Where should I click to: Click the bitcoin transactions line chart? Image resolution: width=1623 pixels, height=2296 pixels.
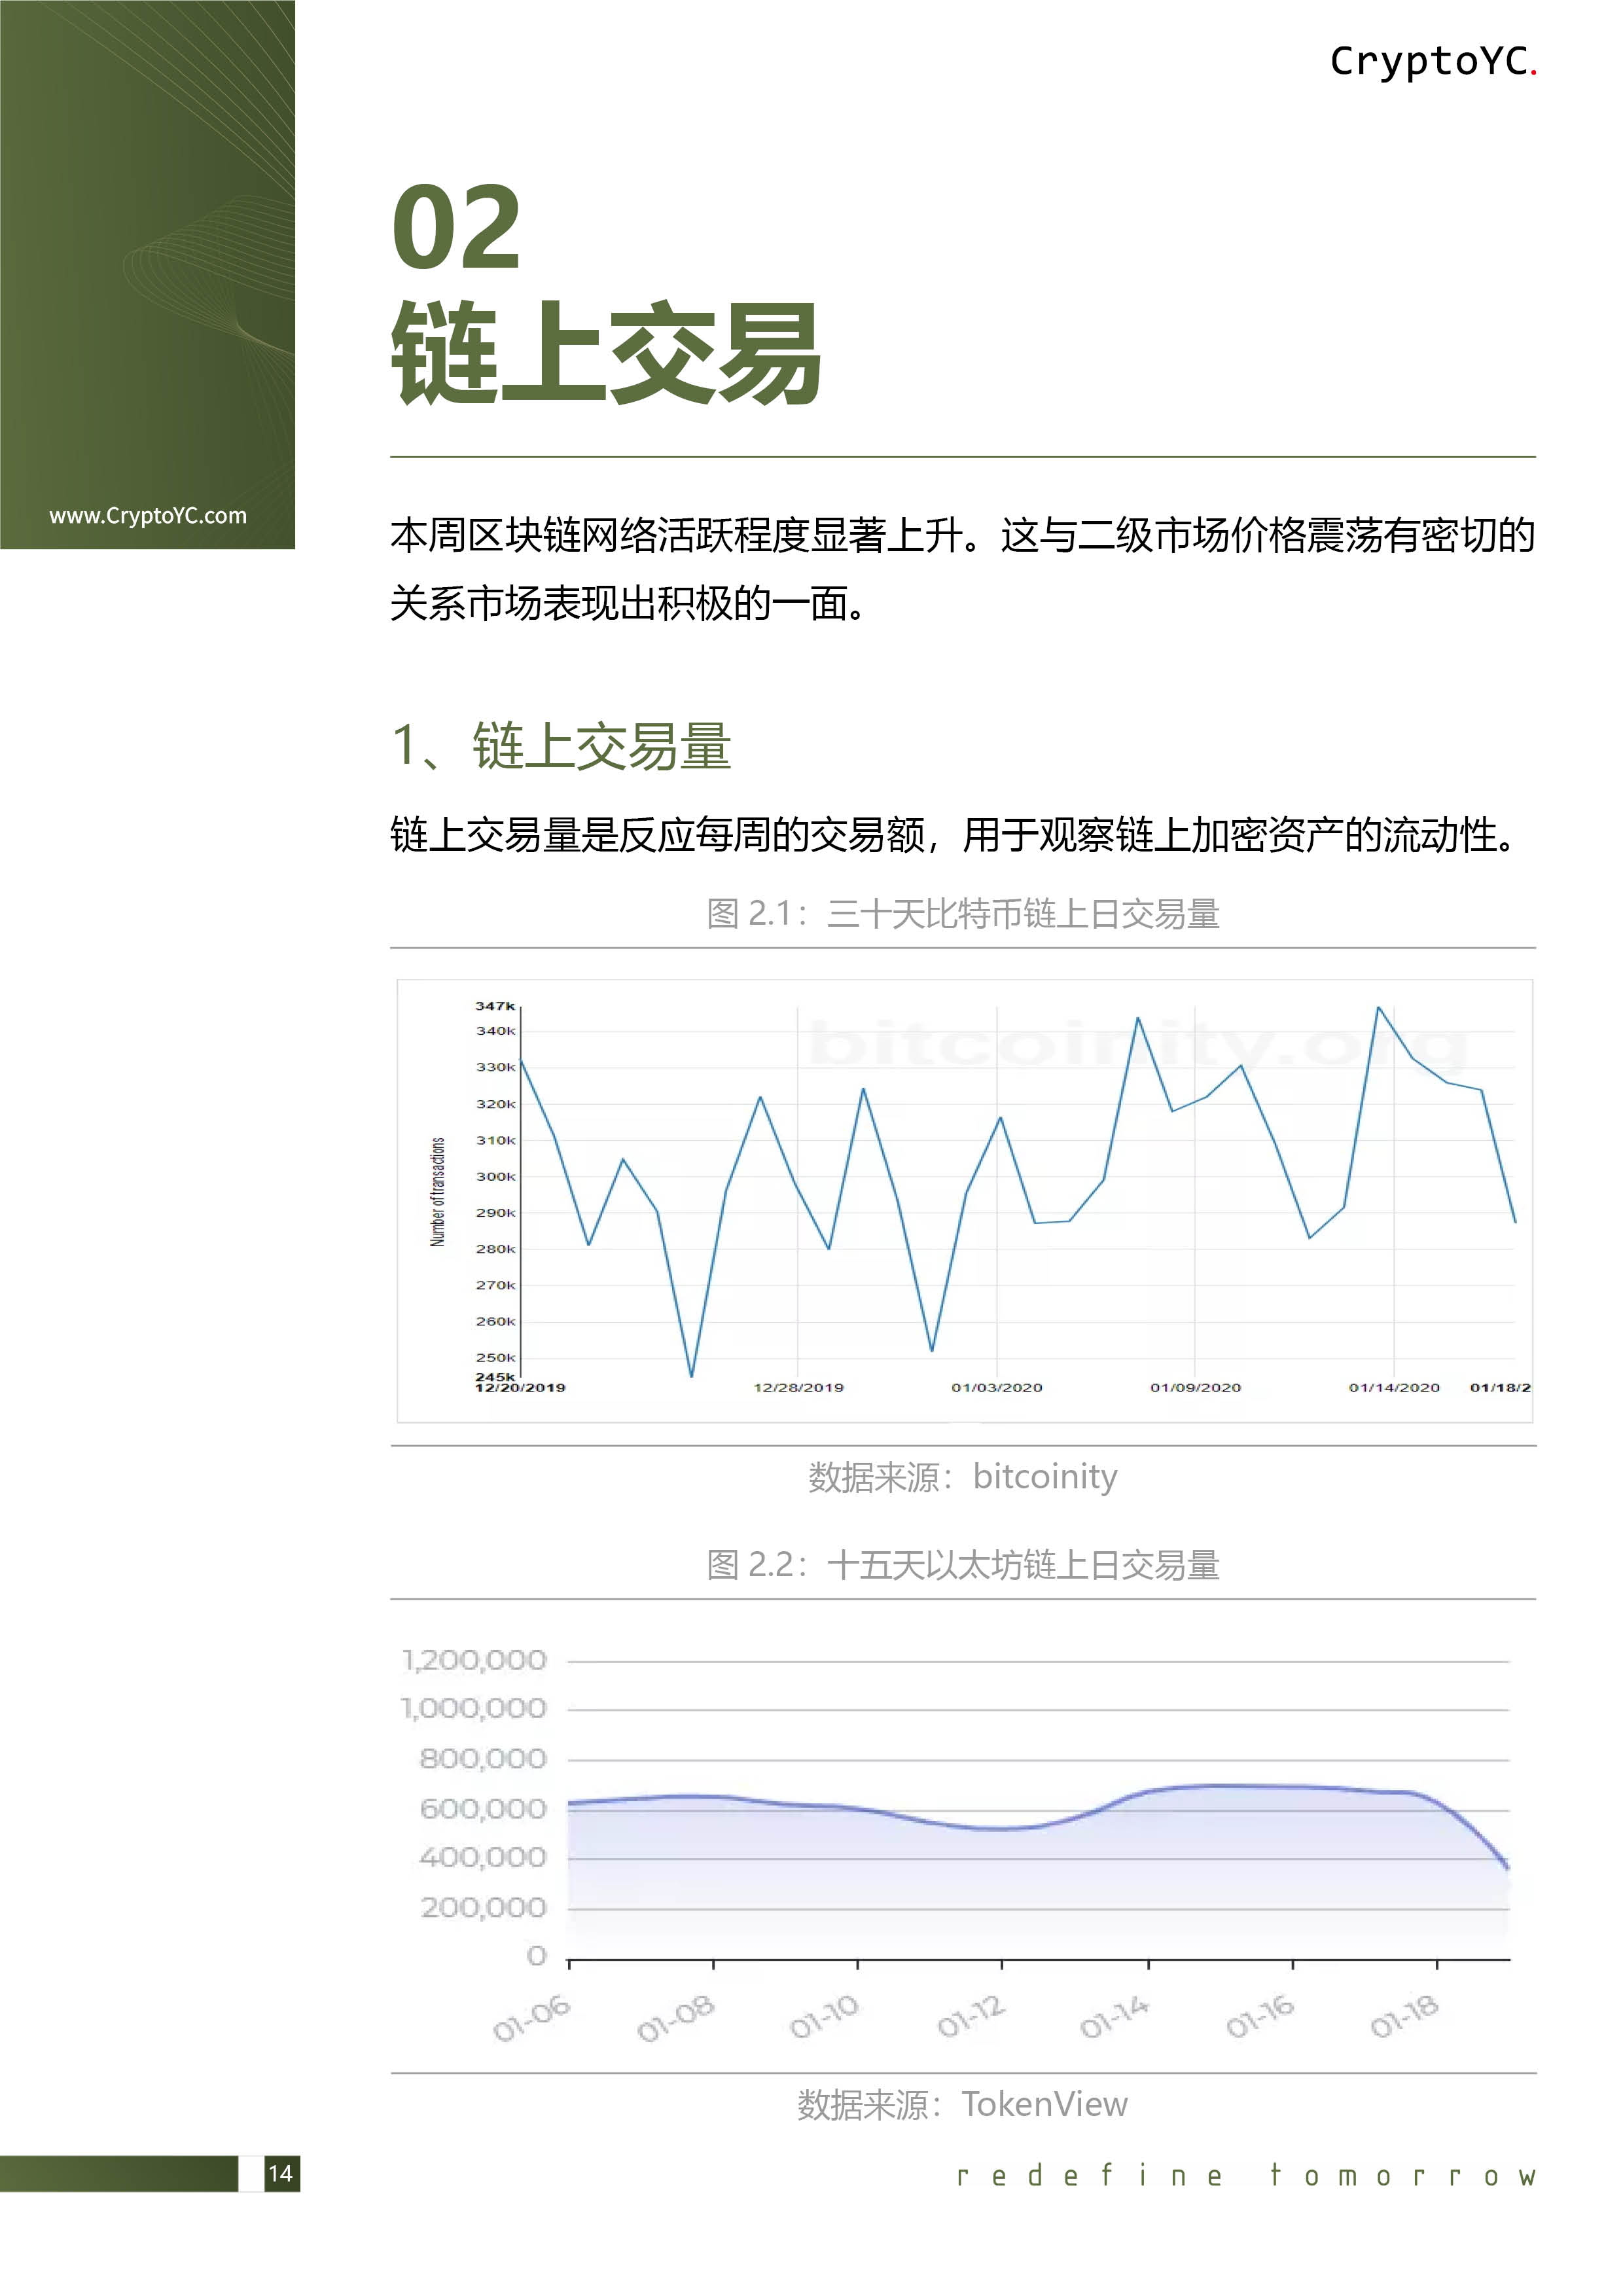pyautogui.click(x=965, y=1201)
